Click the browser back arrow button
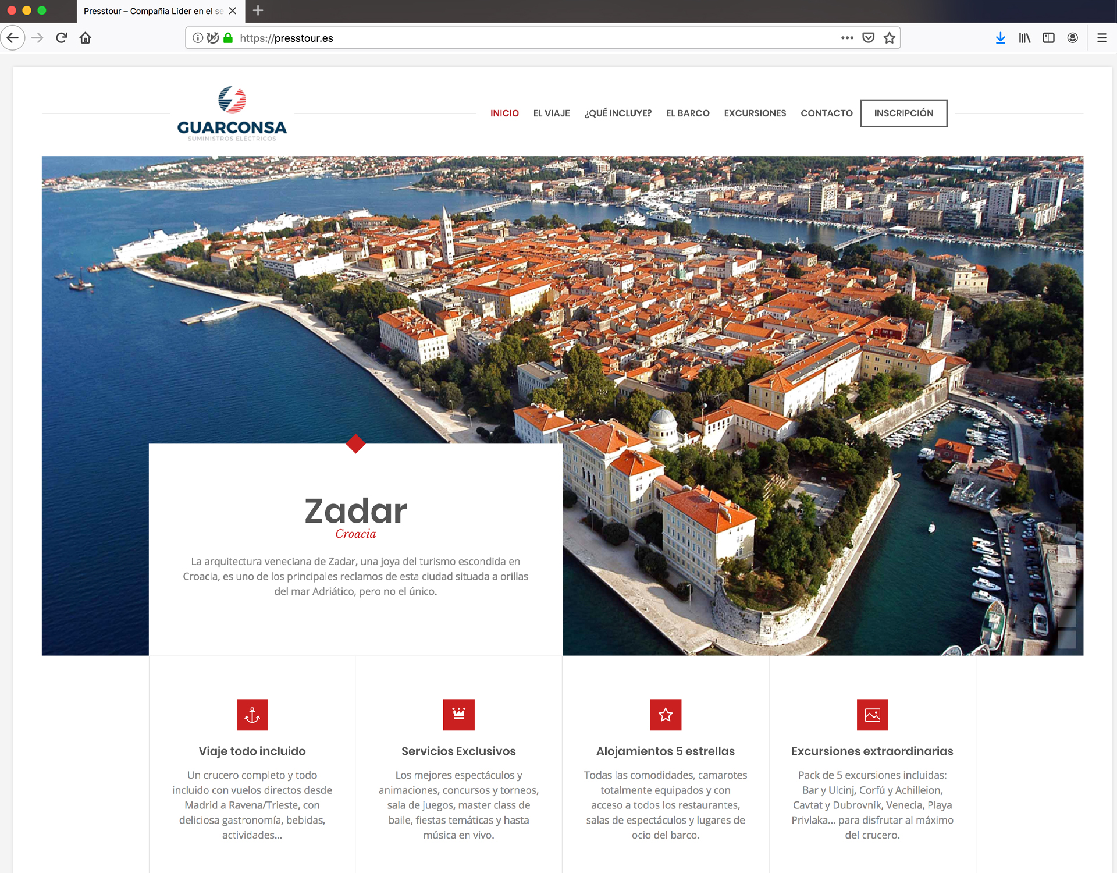Image resolution: width=1117 pixels, height=873 pixels. pyautogui.click(x=13, y=38)
